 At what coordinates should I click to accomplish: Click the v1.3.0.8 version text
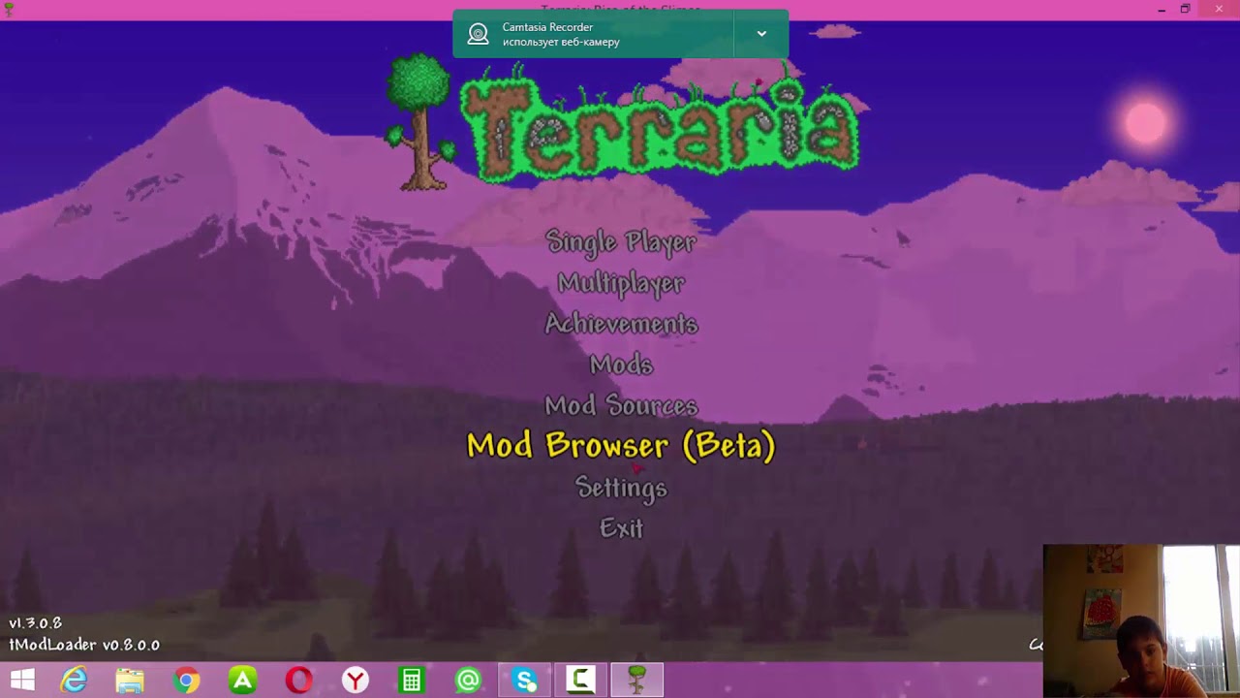[36, 623]
